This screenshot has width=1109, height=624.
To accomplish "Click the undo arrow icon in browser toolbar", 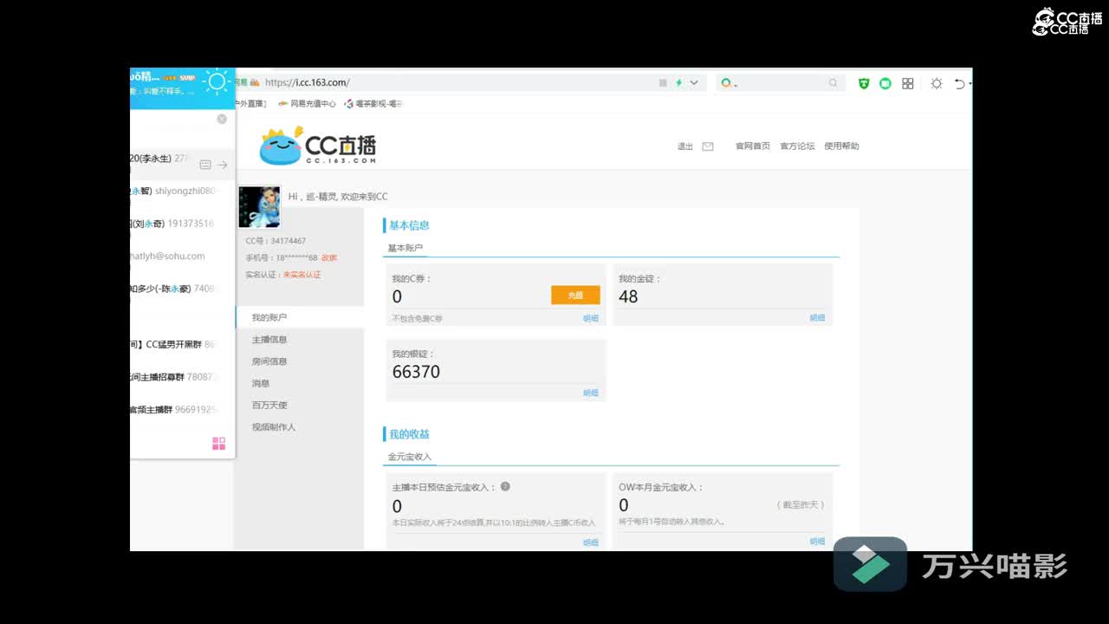I will tap(959, 83).
